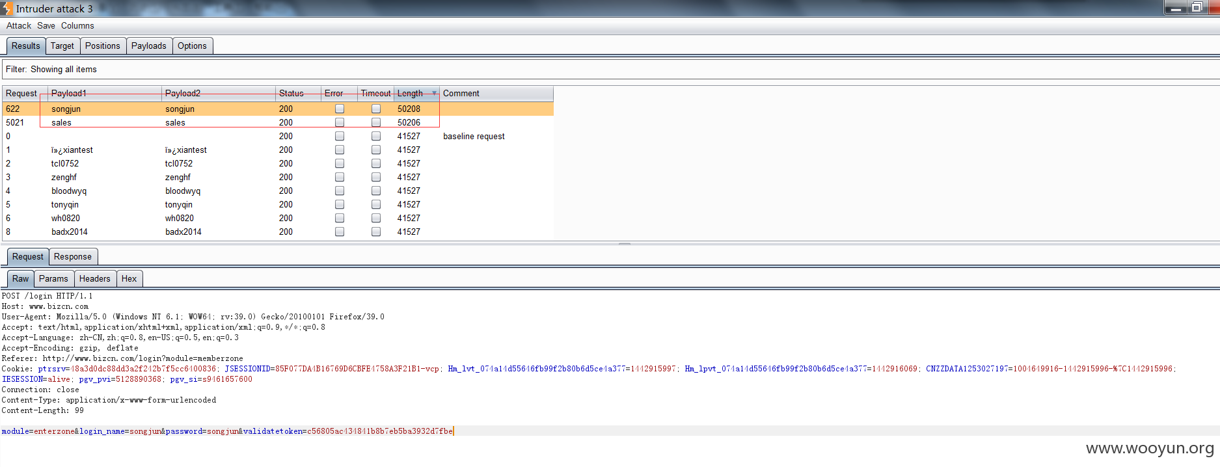Viewport: 1220px width, 467px height.
Task: Minimize the Intruder attack window
Action: coord(1176,8)
